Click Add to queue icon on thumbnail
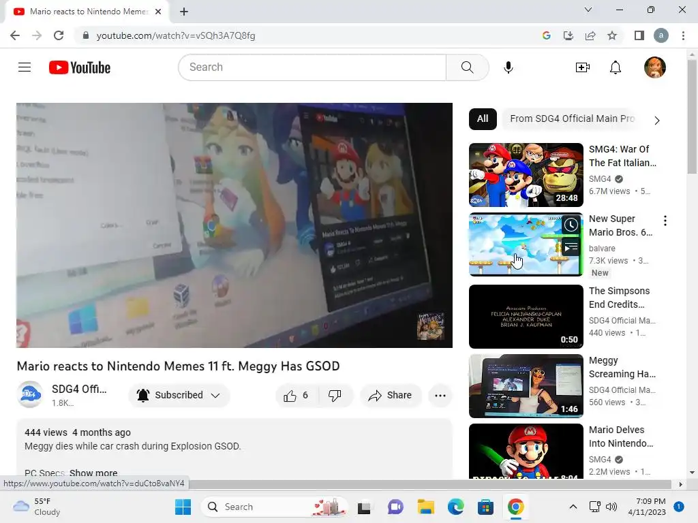Viewport: 698px width, 523px height. (x=571, y=247)
